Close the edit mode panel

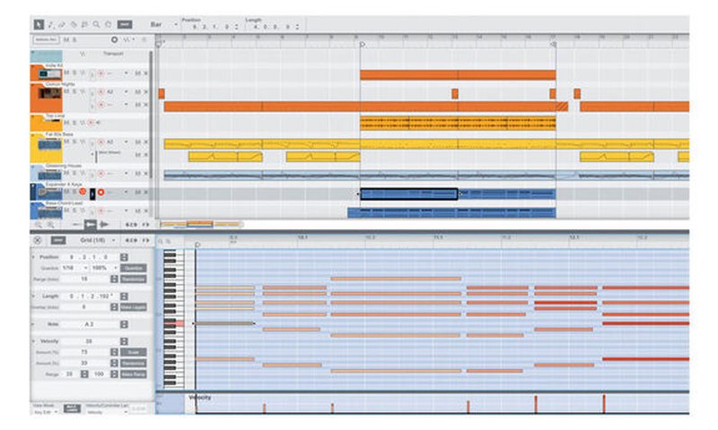pyautogui.click(x=37, y=240)
